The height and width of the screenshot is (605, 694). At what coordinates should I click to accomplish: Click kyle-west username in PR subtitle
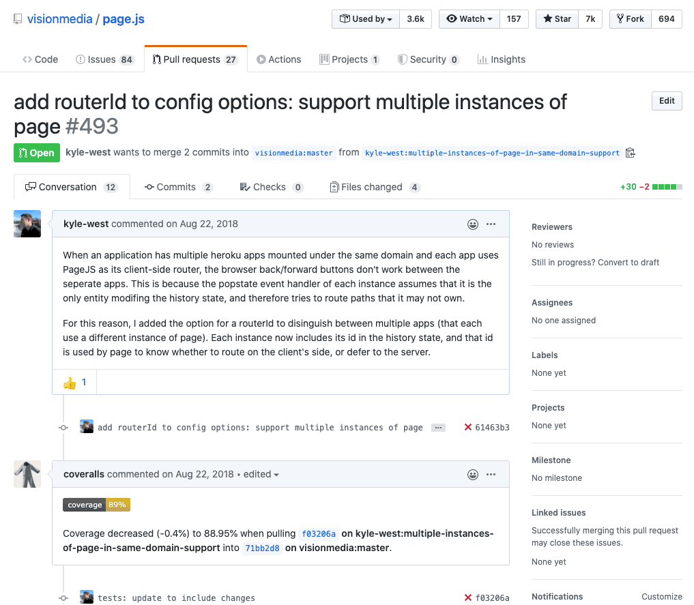pos(88,152)
